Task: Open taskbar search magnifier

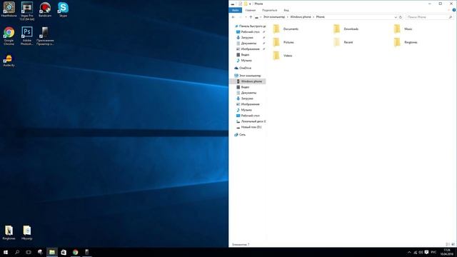Action: [17, 252]
